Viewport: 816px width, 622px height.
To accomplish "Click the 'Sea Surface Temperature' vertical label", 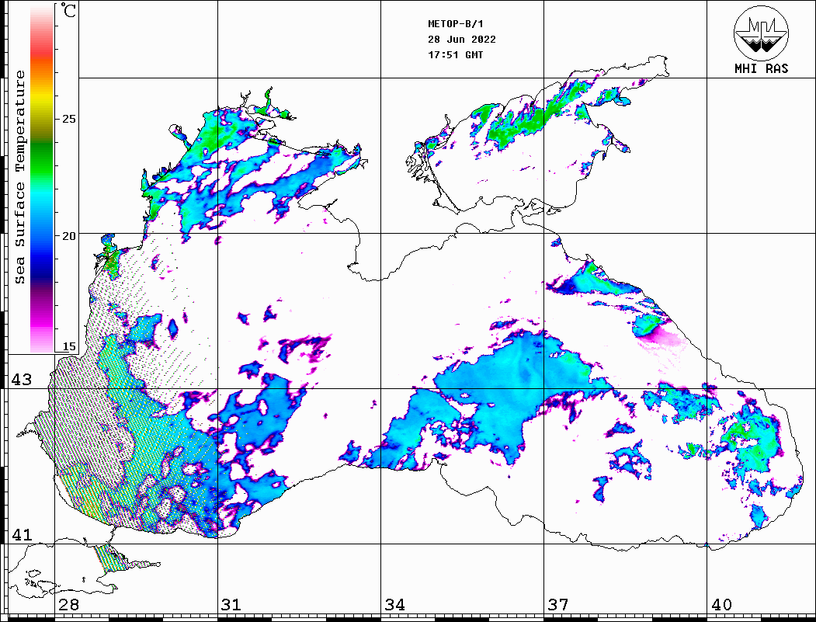I will [x=19, y=177].
